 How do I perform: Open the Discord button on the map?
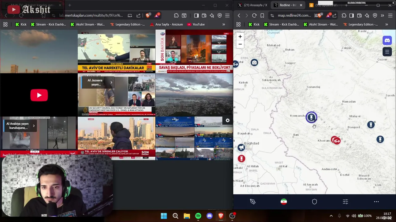387,40
